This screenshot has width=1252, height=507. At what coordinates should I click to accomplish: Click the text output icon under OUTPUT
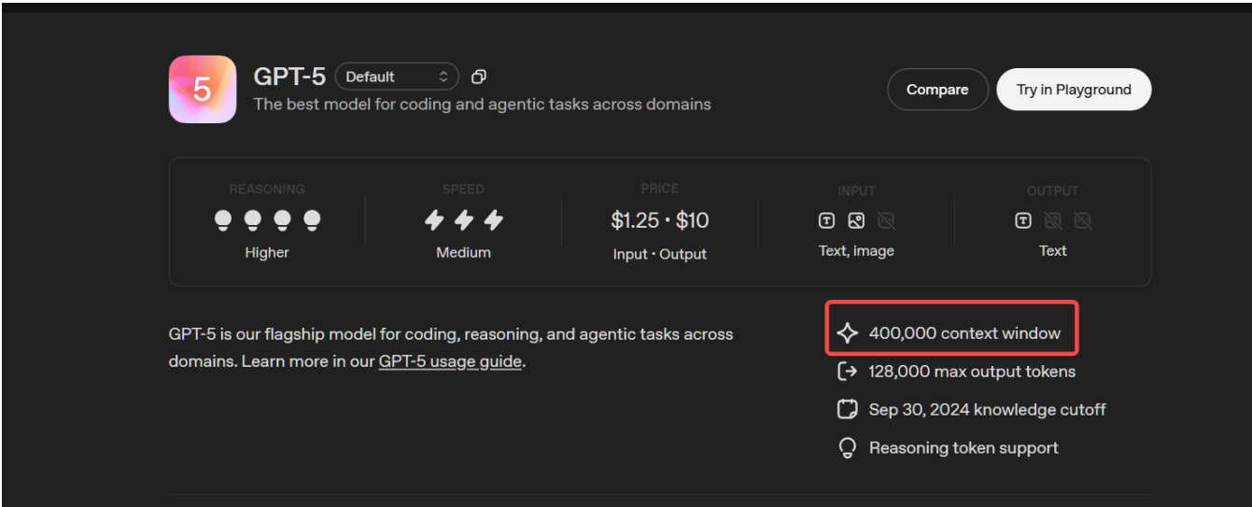pos(1023,221)
